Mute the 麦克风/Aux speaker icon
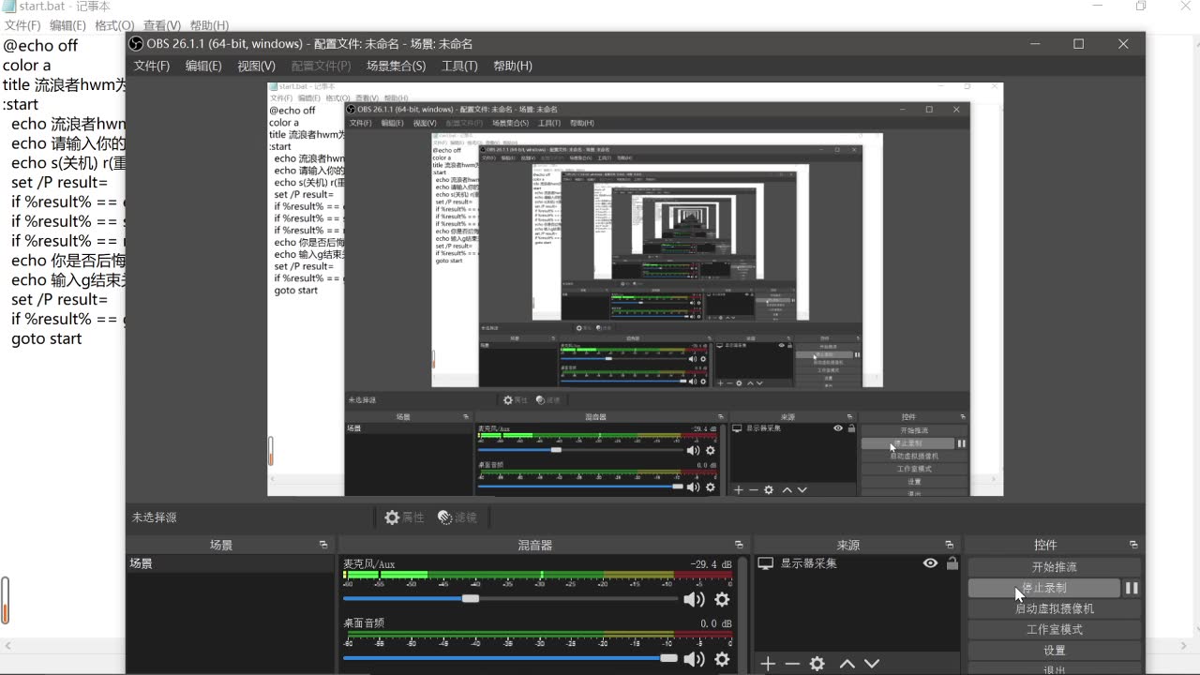 [694, 600]
